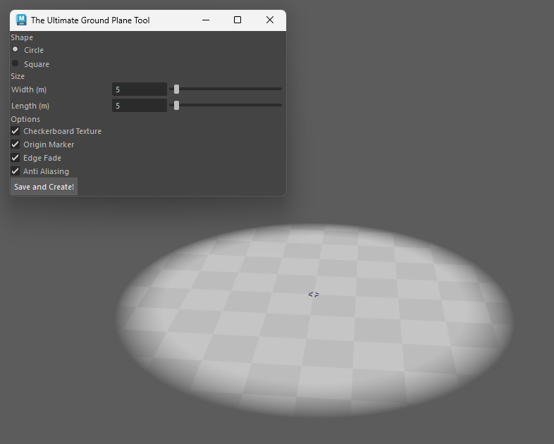Viewport: 554px width, 444px height.
Task: Turn off Anti Aliasing
Action: [x=16, y=171]
